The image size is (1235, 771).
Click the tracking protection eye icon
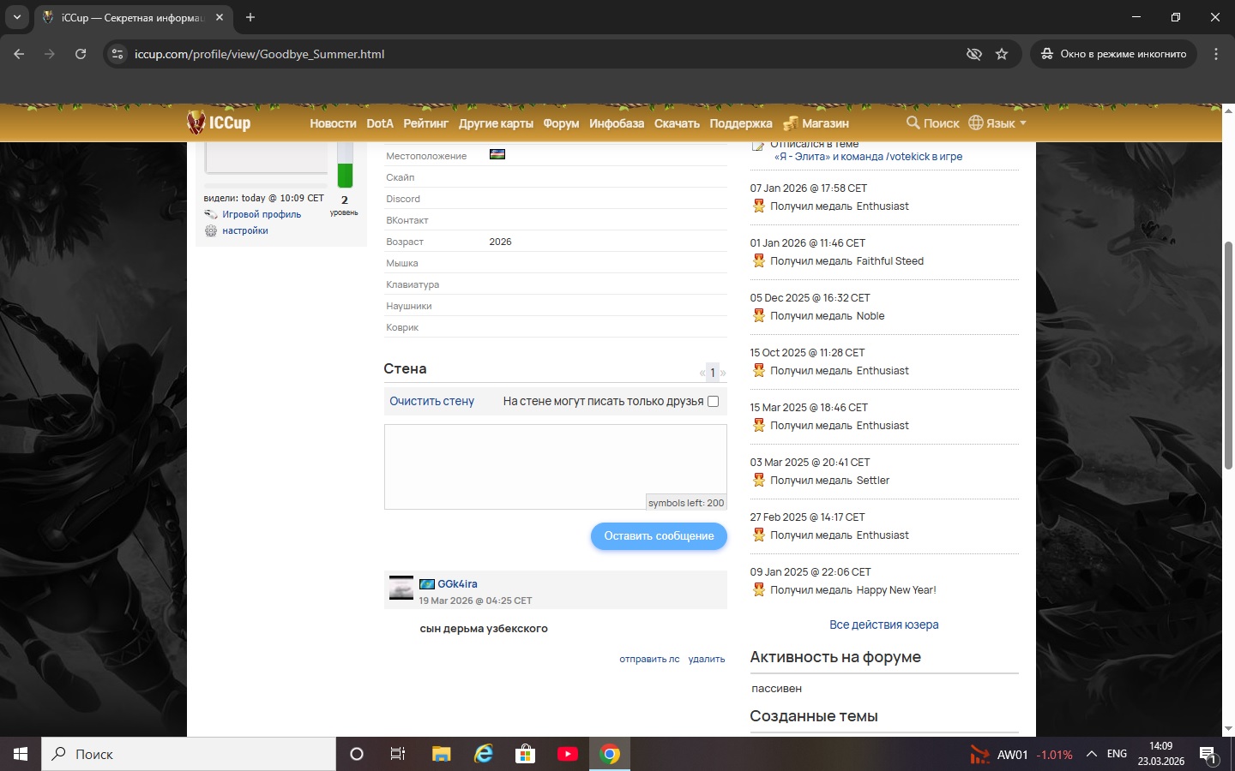pyautogui.click(x=973, y=54)
